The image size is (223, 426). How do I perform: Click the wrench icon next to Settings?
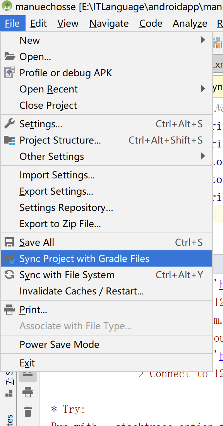[9, 124]
